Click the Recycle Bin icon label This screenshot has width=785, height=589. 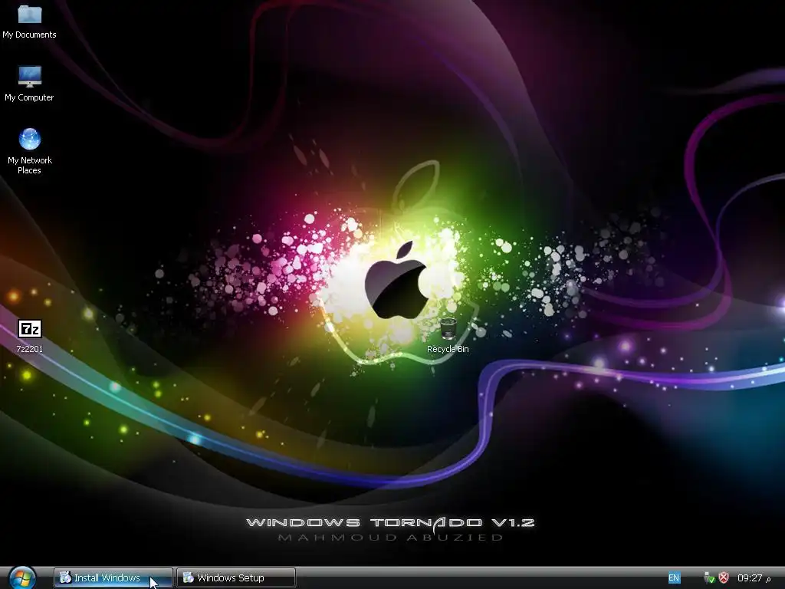pyautogui.click(x=448, y=349)
